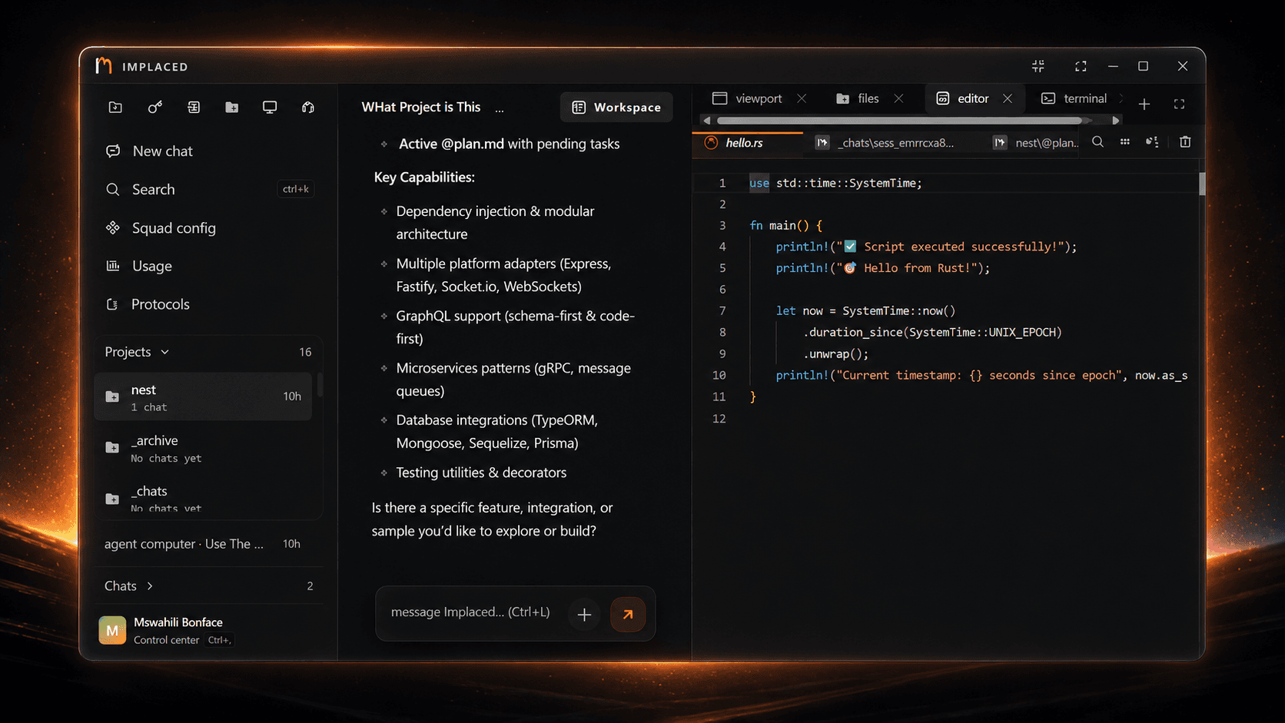The height and width of the screenshot is (723, 1285).
Task: Click the import-panel icon beside the key
Action: click(194, 108)
